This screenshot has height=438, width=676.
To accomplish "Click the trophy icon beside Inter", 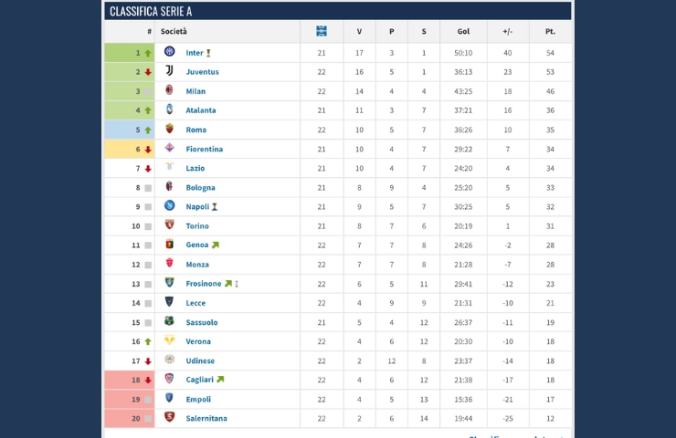I will pos(208,53).
